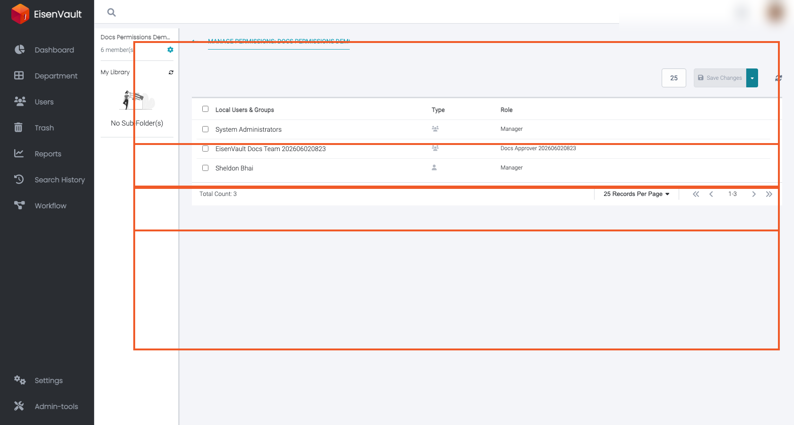
Task: Click Manager role of Sheldon Bhai
Action: 511,168
